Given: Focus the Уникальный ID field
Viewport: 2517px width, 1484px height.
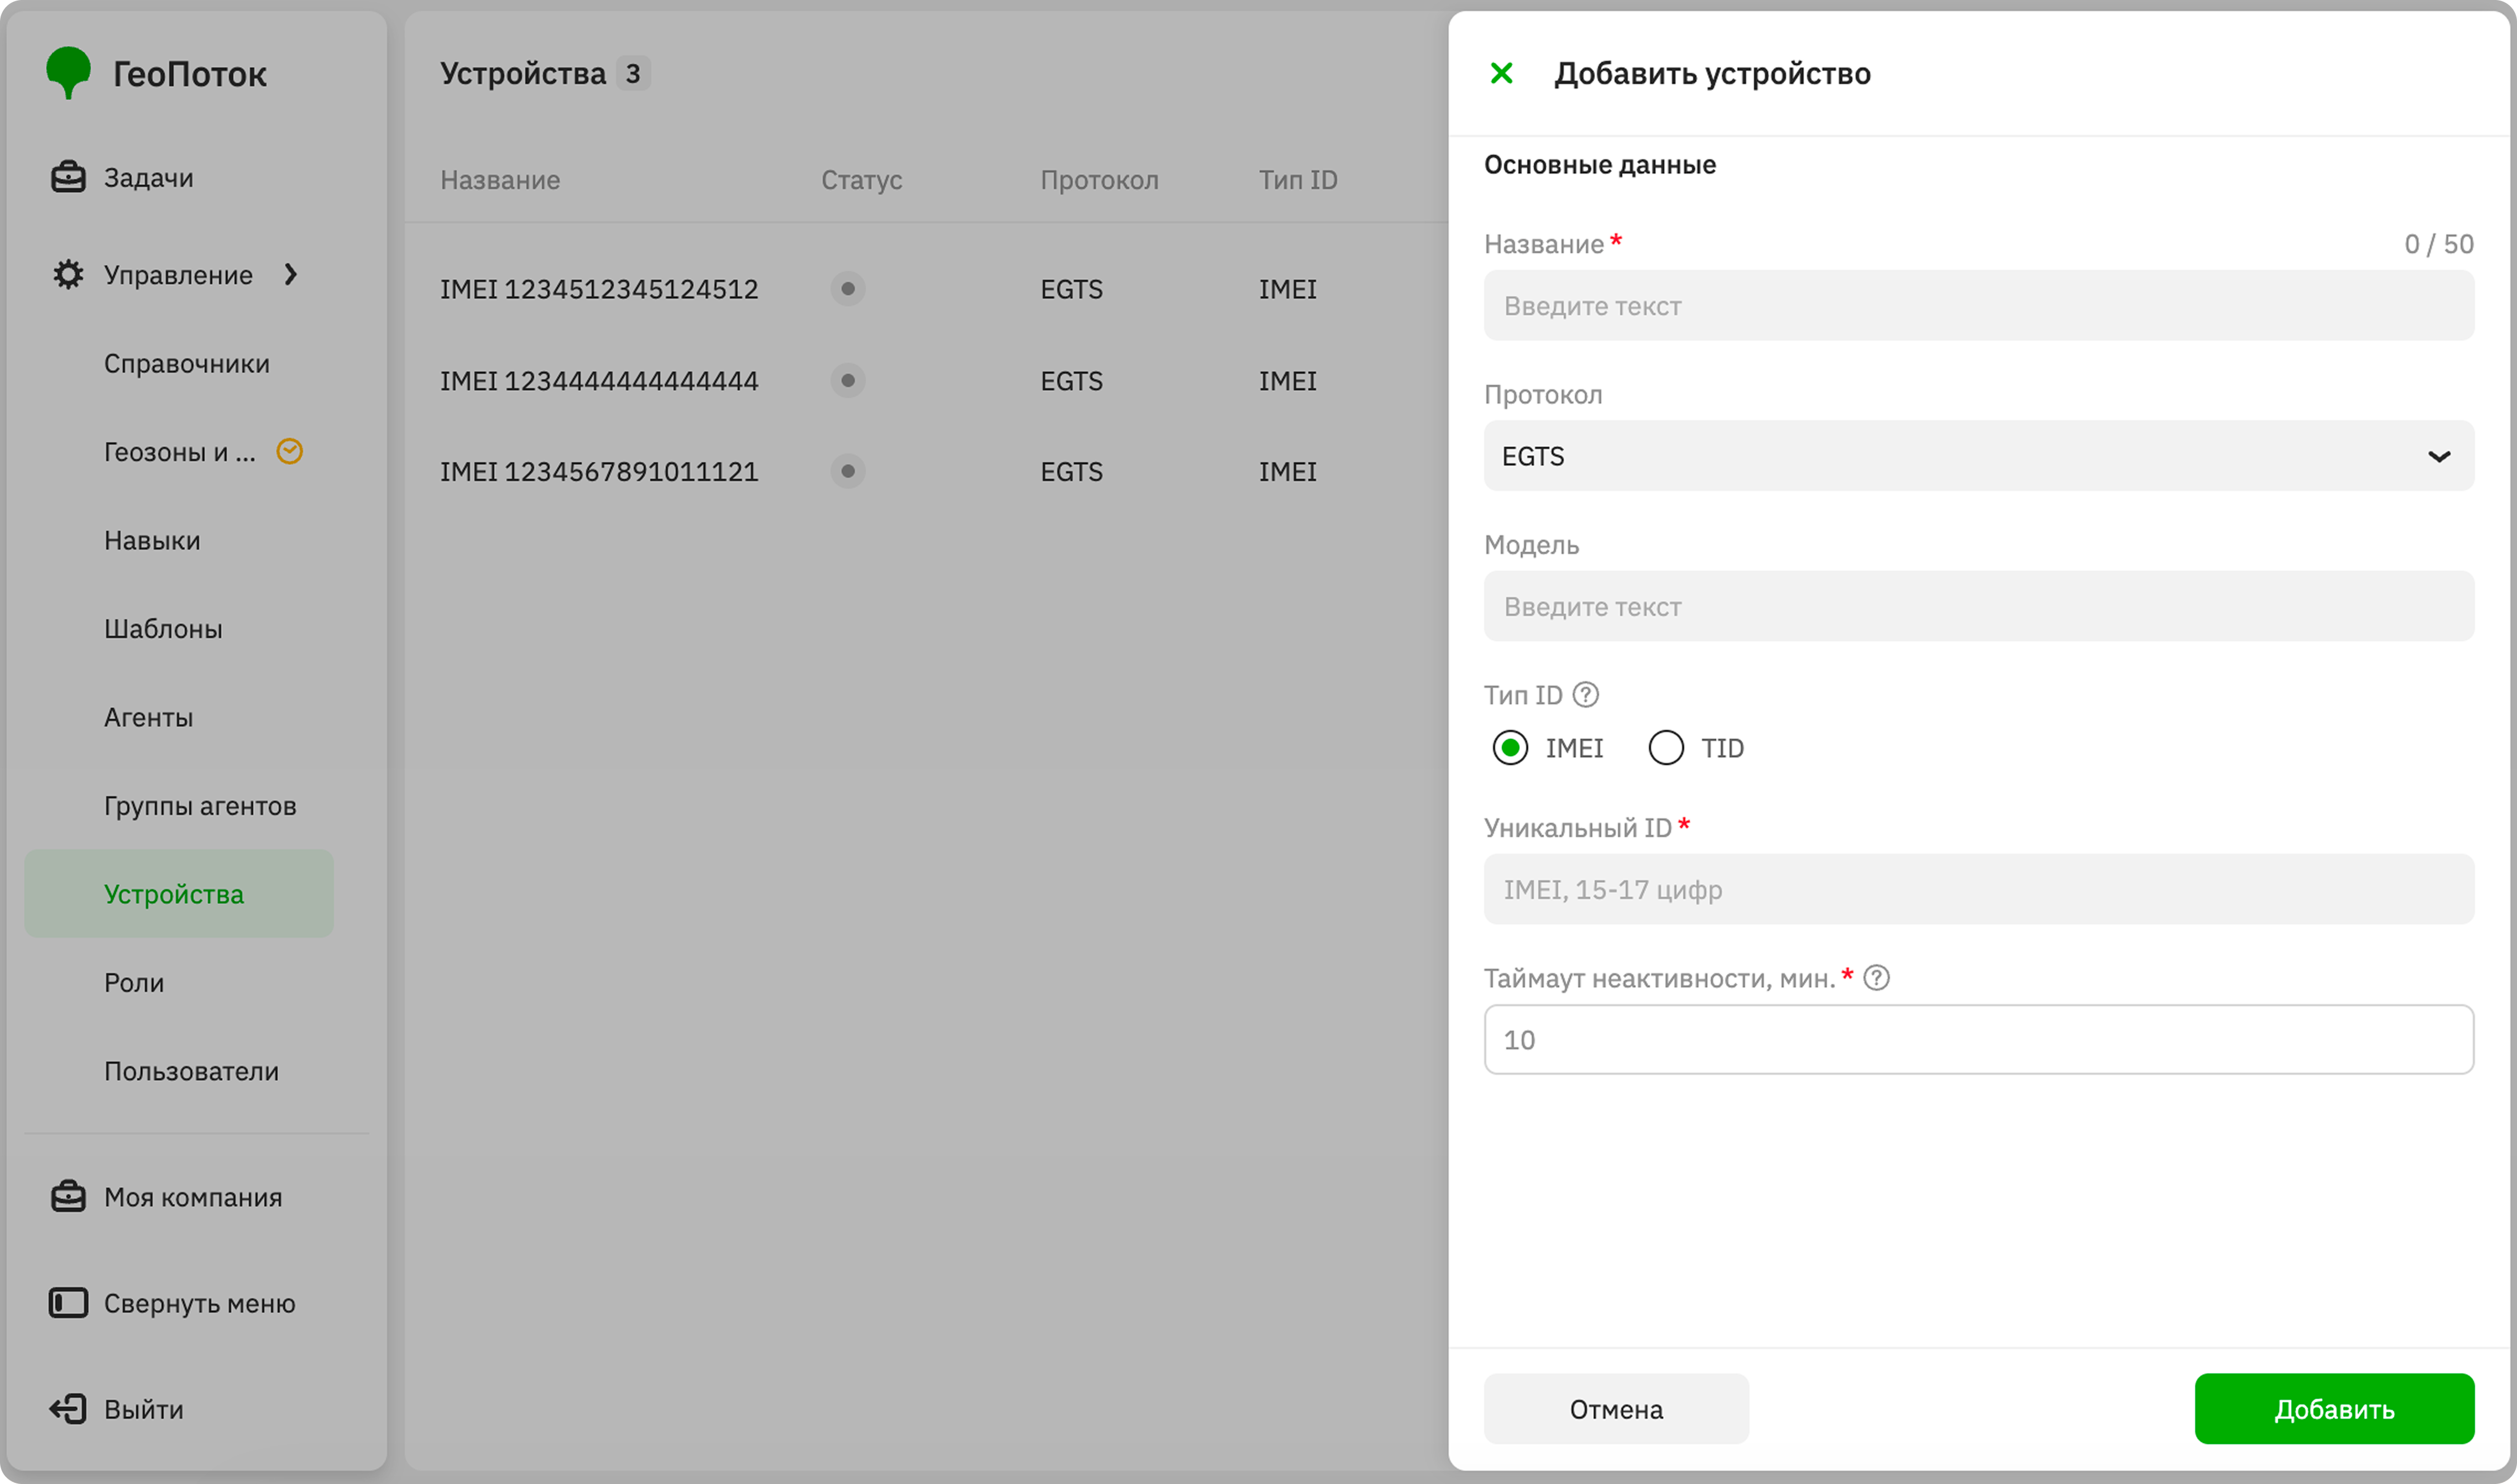Looking at the screenshot, I should coord(1978,889).
